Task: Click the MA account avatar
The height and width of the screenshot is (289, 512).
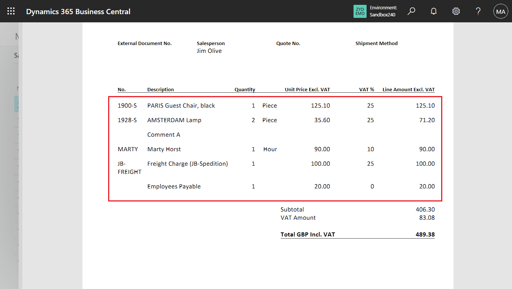Action: 500,11
